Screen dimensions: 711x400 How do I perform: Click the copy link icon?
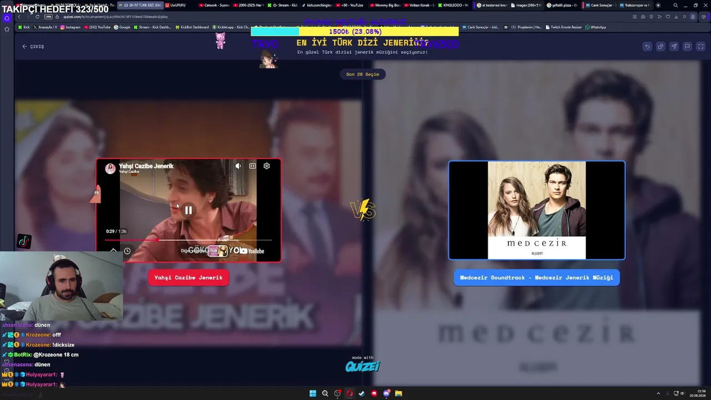660,47
